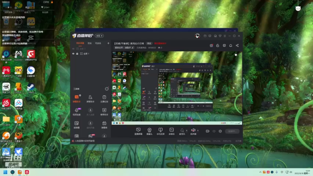Open the stream settings gear icon

pos(220,131)
